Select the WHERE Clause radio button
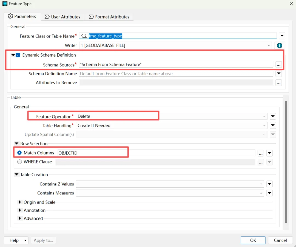 pos(19,162)
